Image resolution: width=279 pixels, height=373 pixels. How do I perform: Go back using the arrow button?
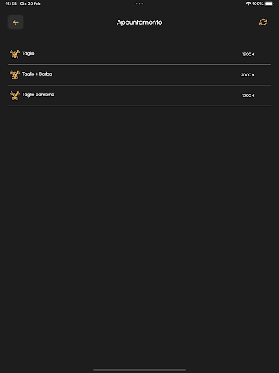[x=15, y=22]
